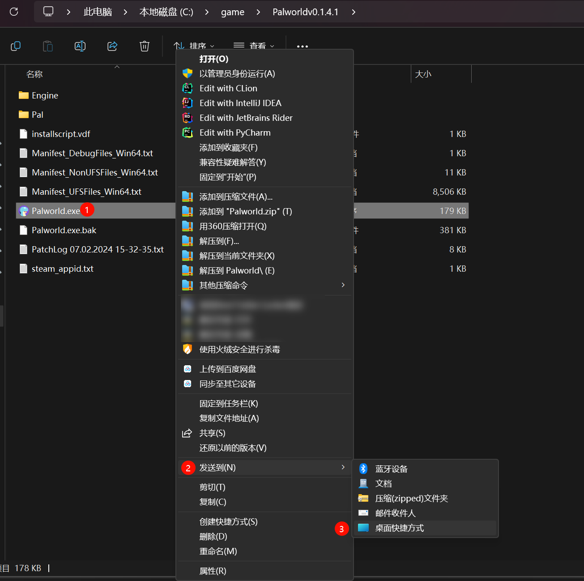
Task: Click the Huorong shield icon
Action: coord(188,349)
